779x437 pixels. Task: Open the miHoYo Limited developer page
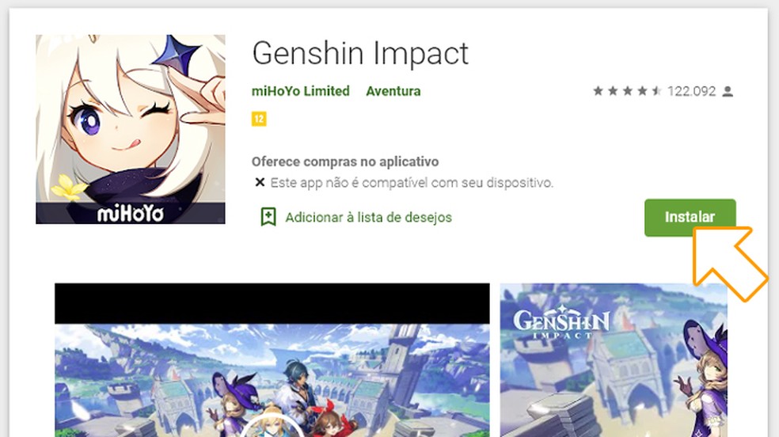point(301,91)
